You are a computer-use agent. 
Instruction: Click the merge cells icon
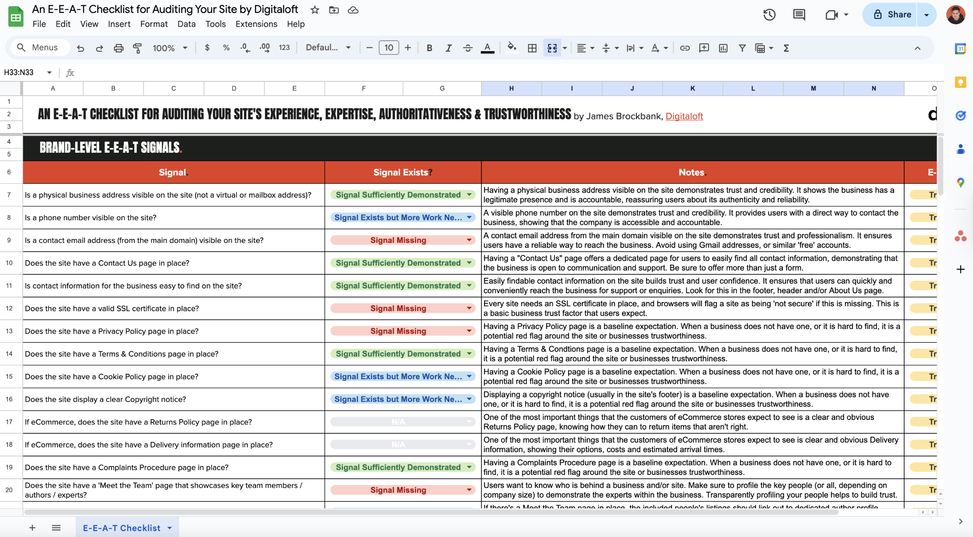(x=552, y=48)
